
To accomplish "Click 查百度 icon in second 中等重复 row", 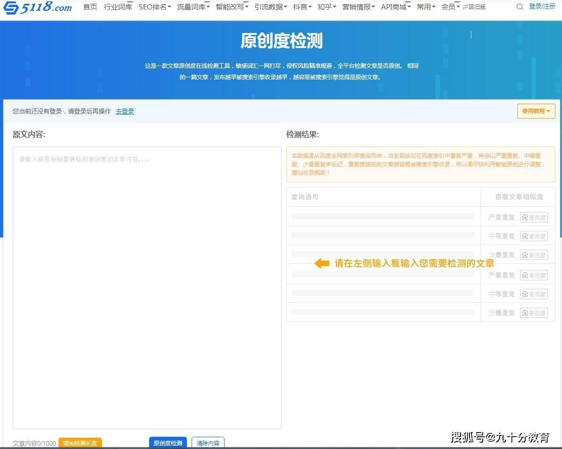I will [534, 294].
